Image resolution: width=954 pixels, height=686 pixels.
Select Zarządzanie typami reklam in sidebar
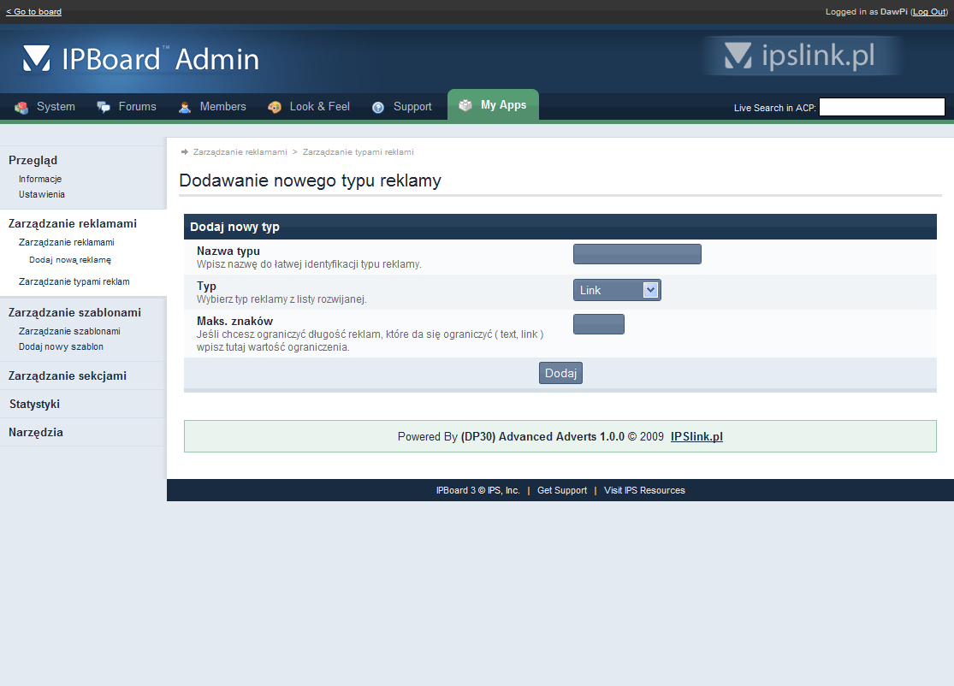tap(74, 281)
